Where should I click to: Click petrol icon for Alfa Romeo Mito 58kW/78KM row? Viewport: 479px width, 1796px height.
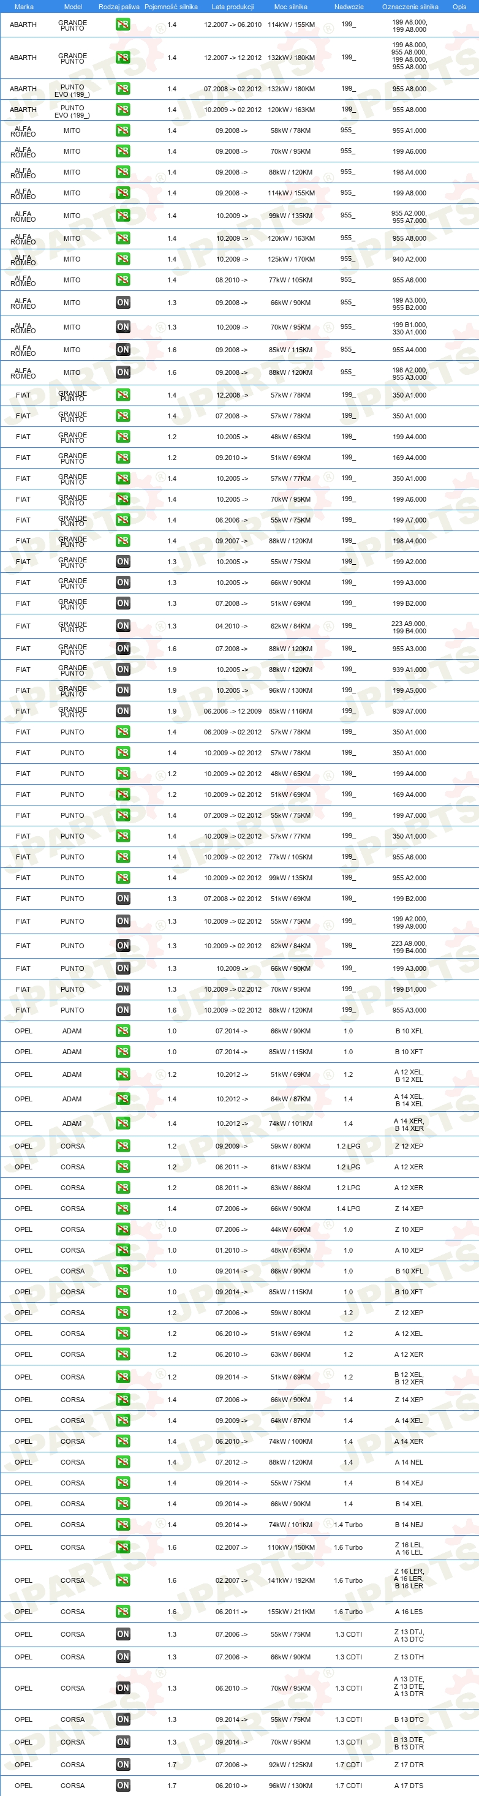[x=123, y=130]
